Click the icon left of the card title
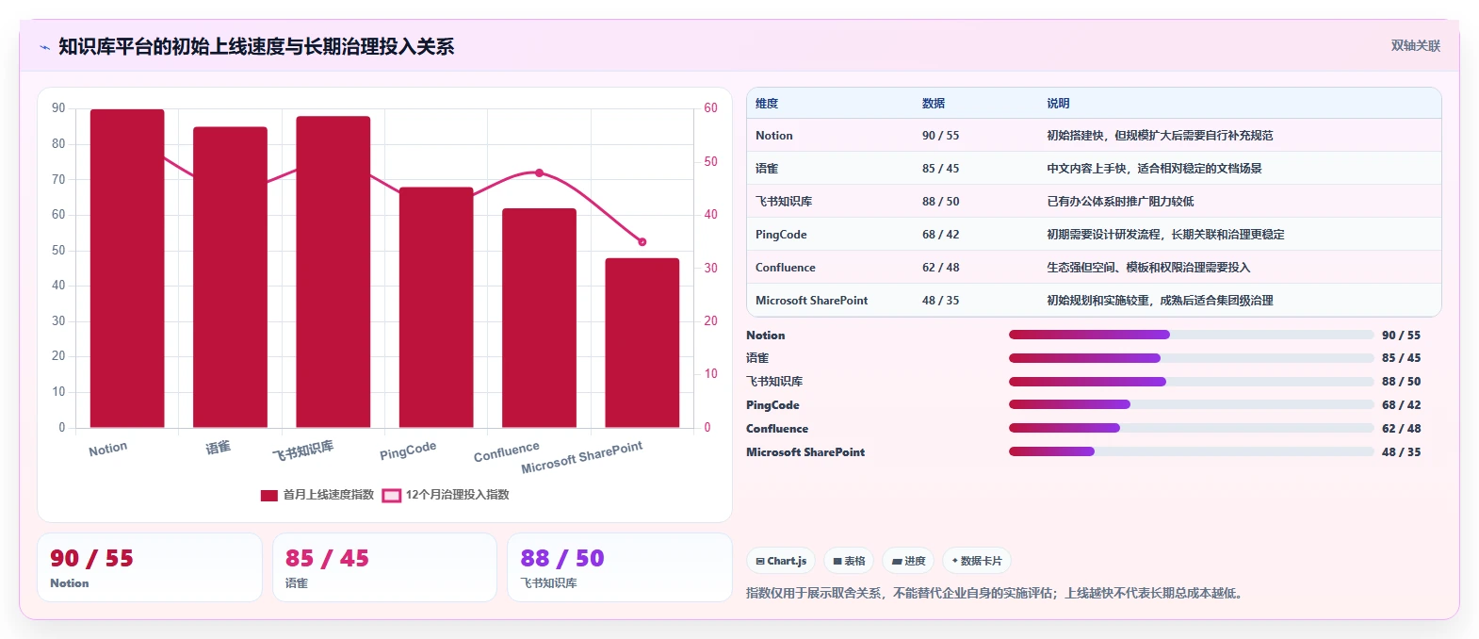This screenshot has height=639, width=1479. pos(44,47)
